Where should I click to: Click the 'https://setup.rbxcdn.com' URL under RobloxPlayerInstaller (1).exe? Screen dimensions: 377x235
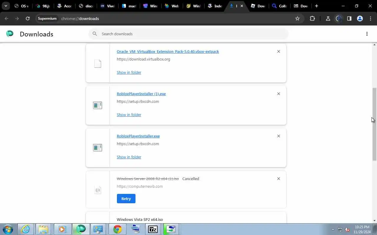pos(138,101)
